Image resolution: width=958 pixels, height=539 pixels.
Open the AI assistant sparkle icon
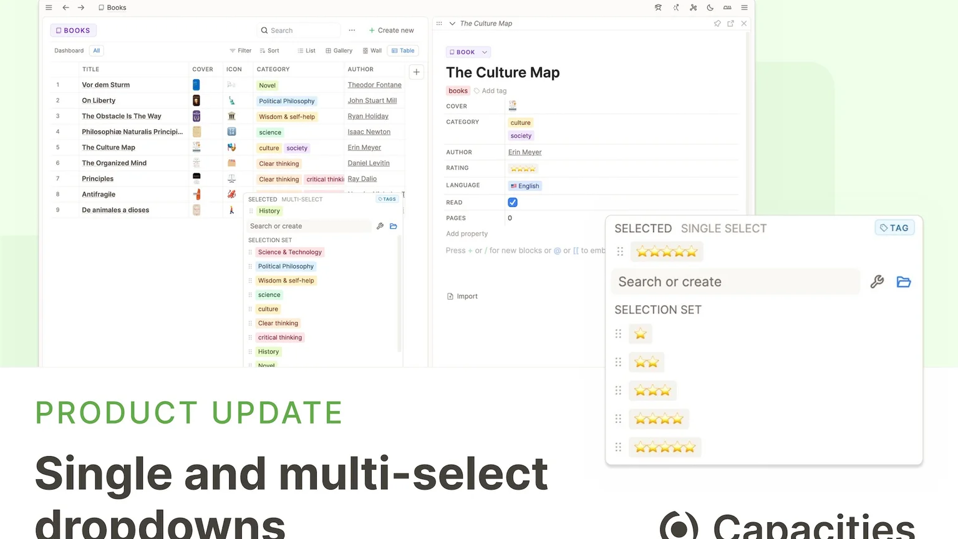(x=675, y=7)
